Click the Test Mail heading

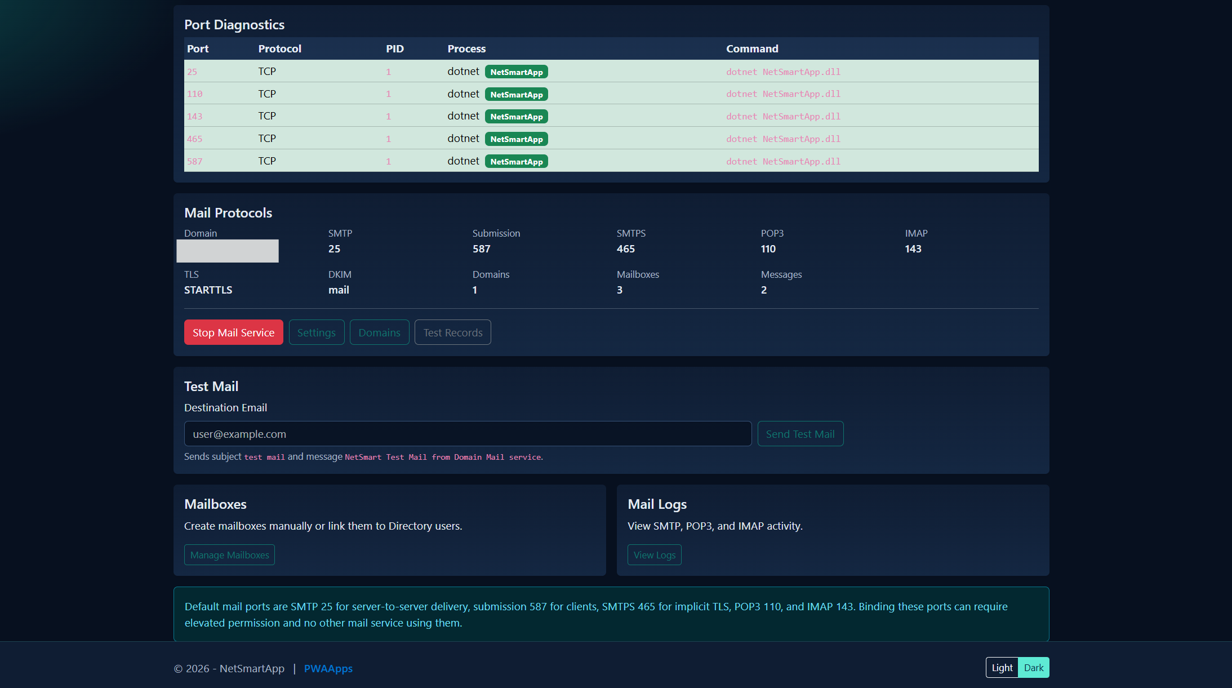point(211,387)
